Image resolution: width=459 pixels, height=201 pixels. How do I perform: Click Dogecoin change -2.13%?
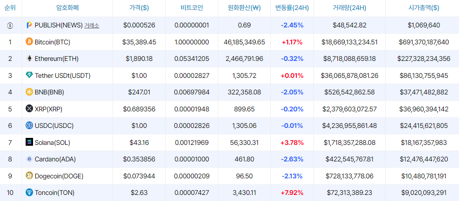tap(292, 176)
